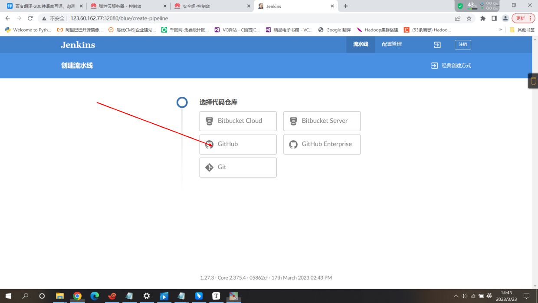
Task: Open the Chrome profile avatar
Action: coord(505,18)
